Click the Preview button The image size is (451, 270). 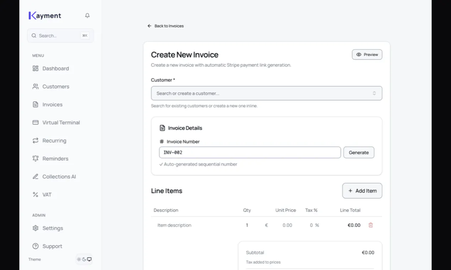click(367, 55)
